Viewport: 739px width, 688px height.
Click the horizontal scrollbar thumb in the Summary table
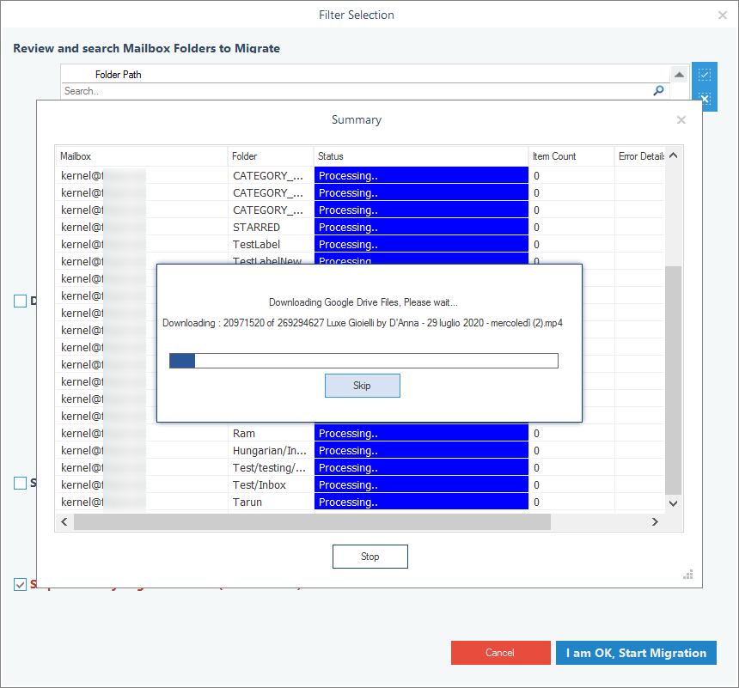click(x=313, y=521)
